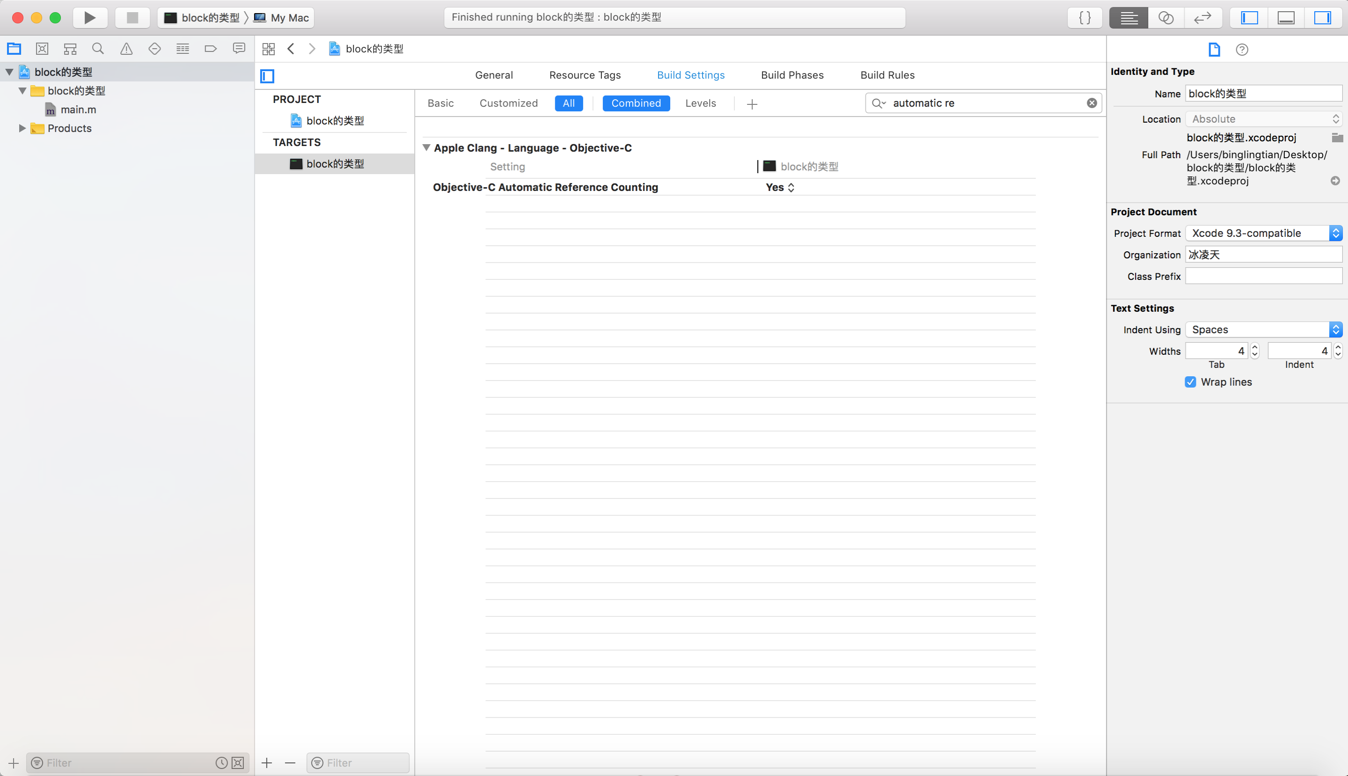1348x776 pixels.
Task: Click the code snippets library braces icon
Action: (x=1084, y=18)
